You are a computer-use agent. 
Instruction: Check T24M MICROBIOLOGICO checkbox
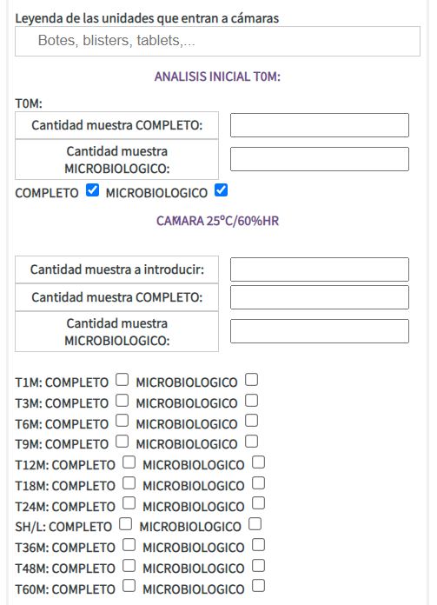coord(258,503)
